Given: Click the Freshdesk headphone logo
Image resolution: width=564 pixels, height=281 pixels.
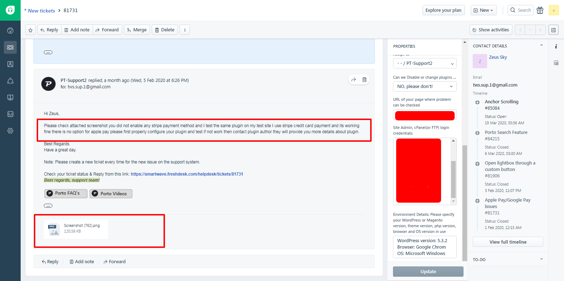Looking at the screenshot, I should [10, 10].
